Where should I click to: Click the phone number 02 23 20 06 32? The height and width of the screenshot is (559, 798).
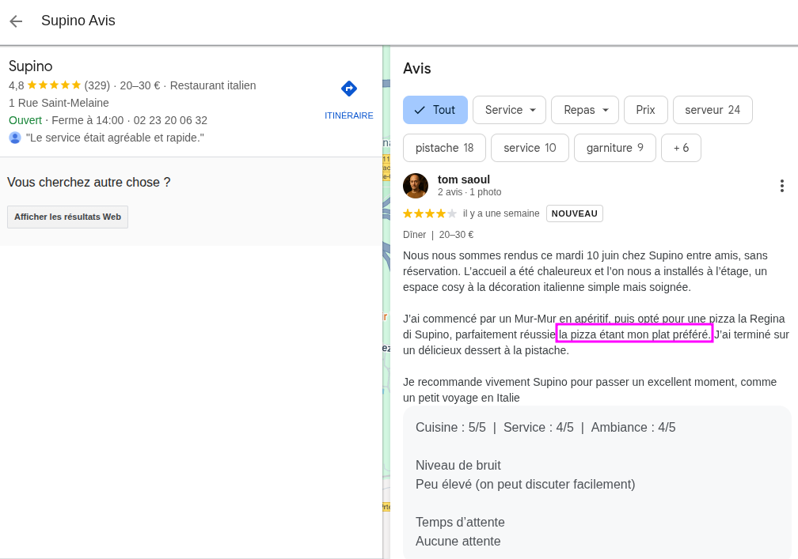(x=170, y=120)
